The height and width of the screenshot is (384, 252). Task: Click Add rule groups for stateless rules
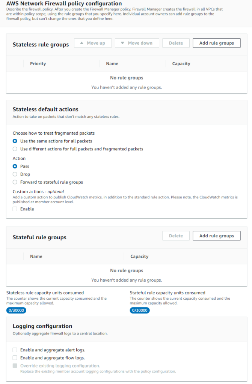coord(216,43)
